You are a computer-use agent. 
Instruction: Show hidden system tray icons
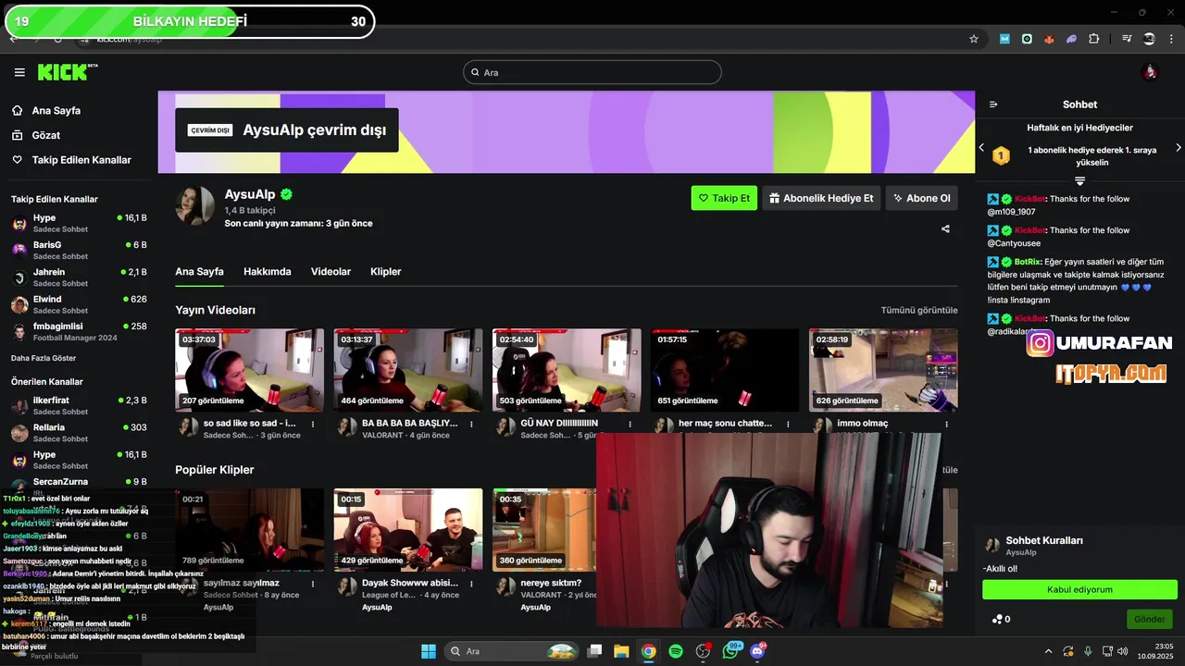(1048, 651)
